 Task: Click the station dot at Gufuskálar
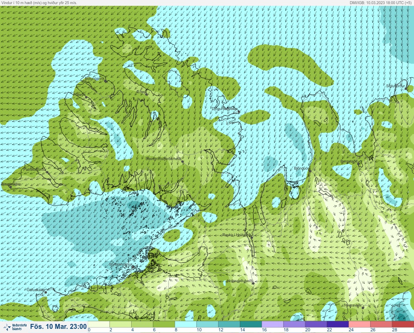click(46, 292)
